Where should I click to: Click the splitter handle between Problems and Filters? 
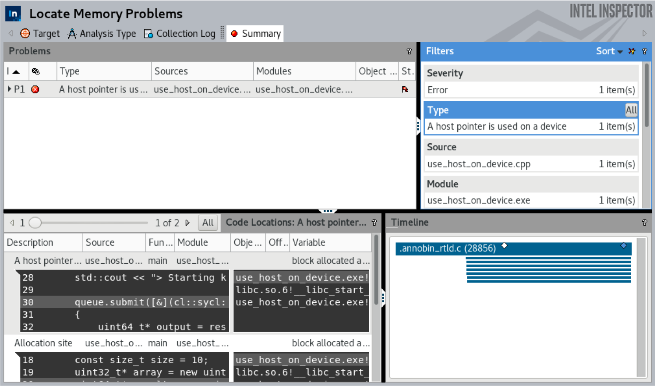[x=418, y=126]
